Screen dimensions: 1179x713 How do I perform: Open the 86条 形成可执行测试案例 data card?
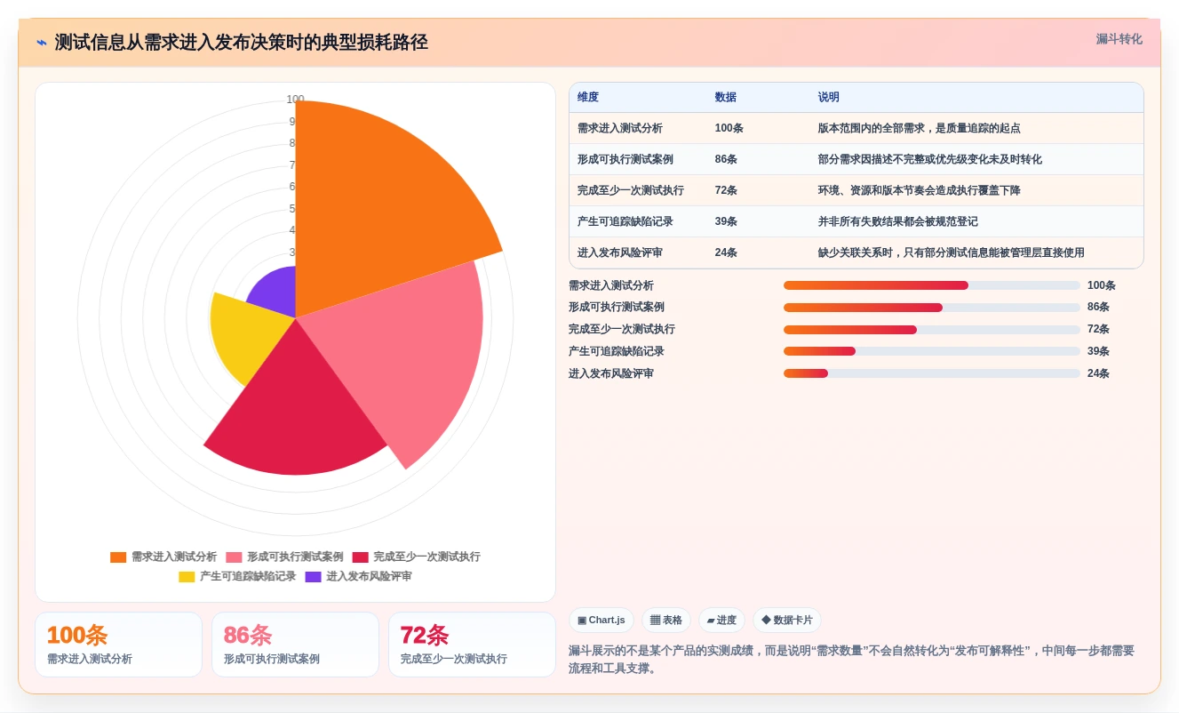[295, 645]
